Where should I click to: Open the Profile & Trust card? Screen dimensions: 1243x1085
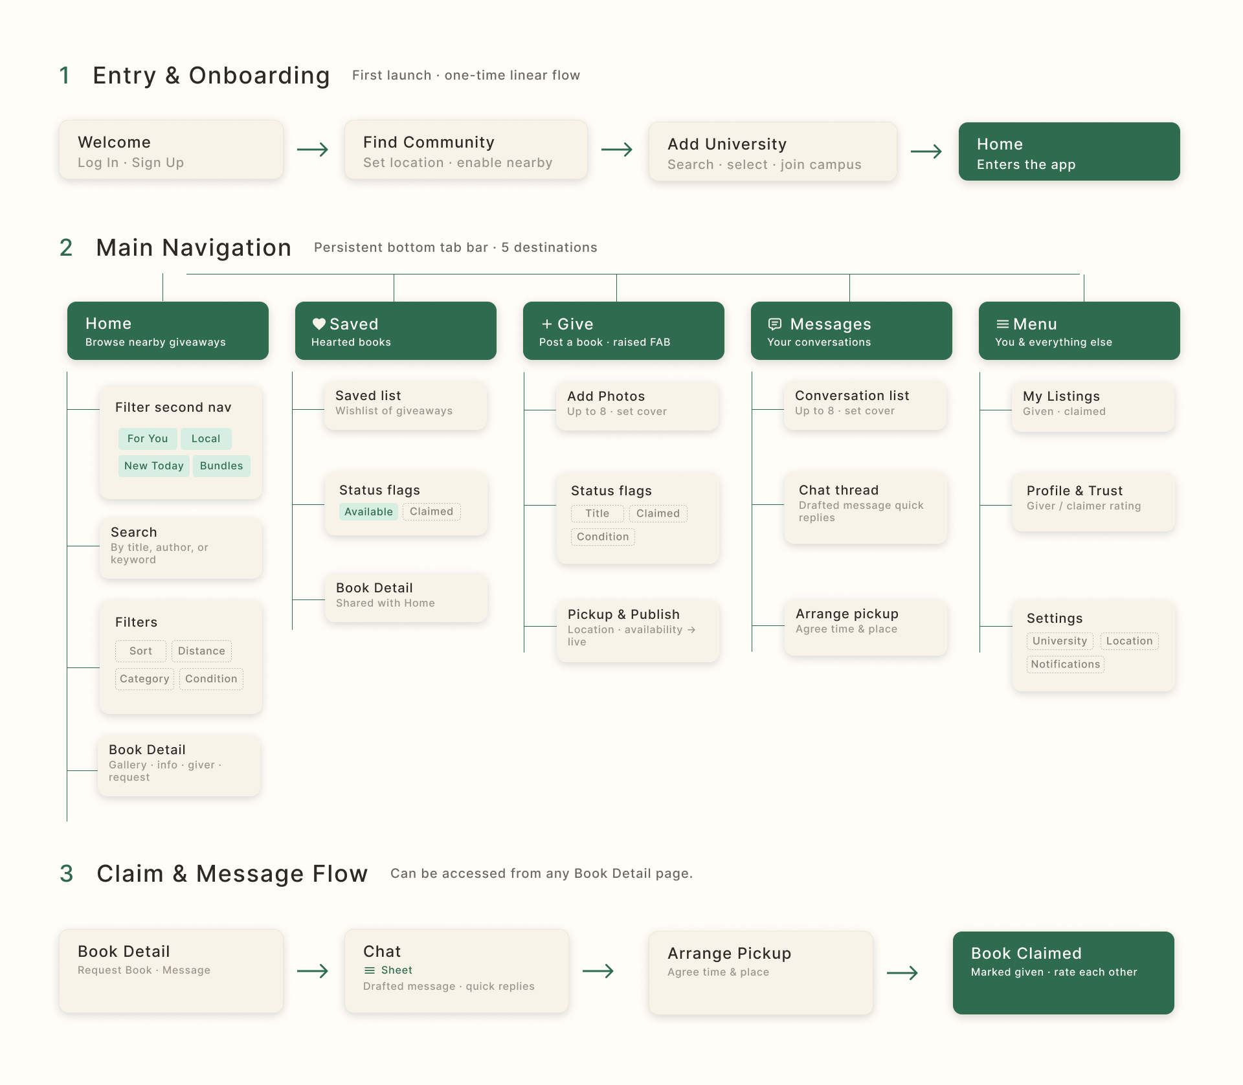(1093, 502)
